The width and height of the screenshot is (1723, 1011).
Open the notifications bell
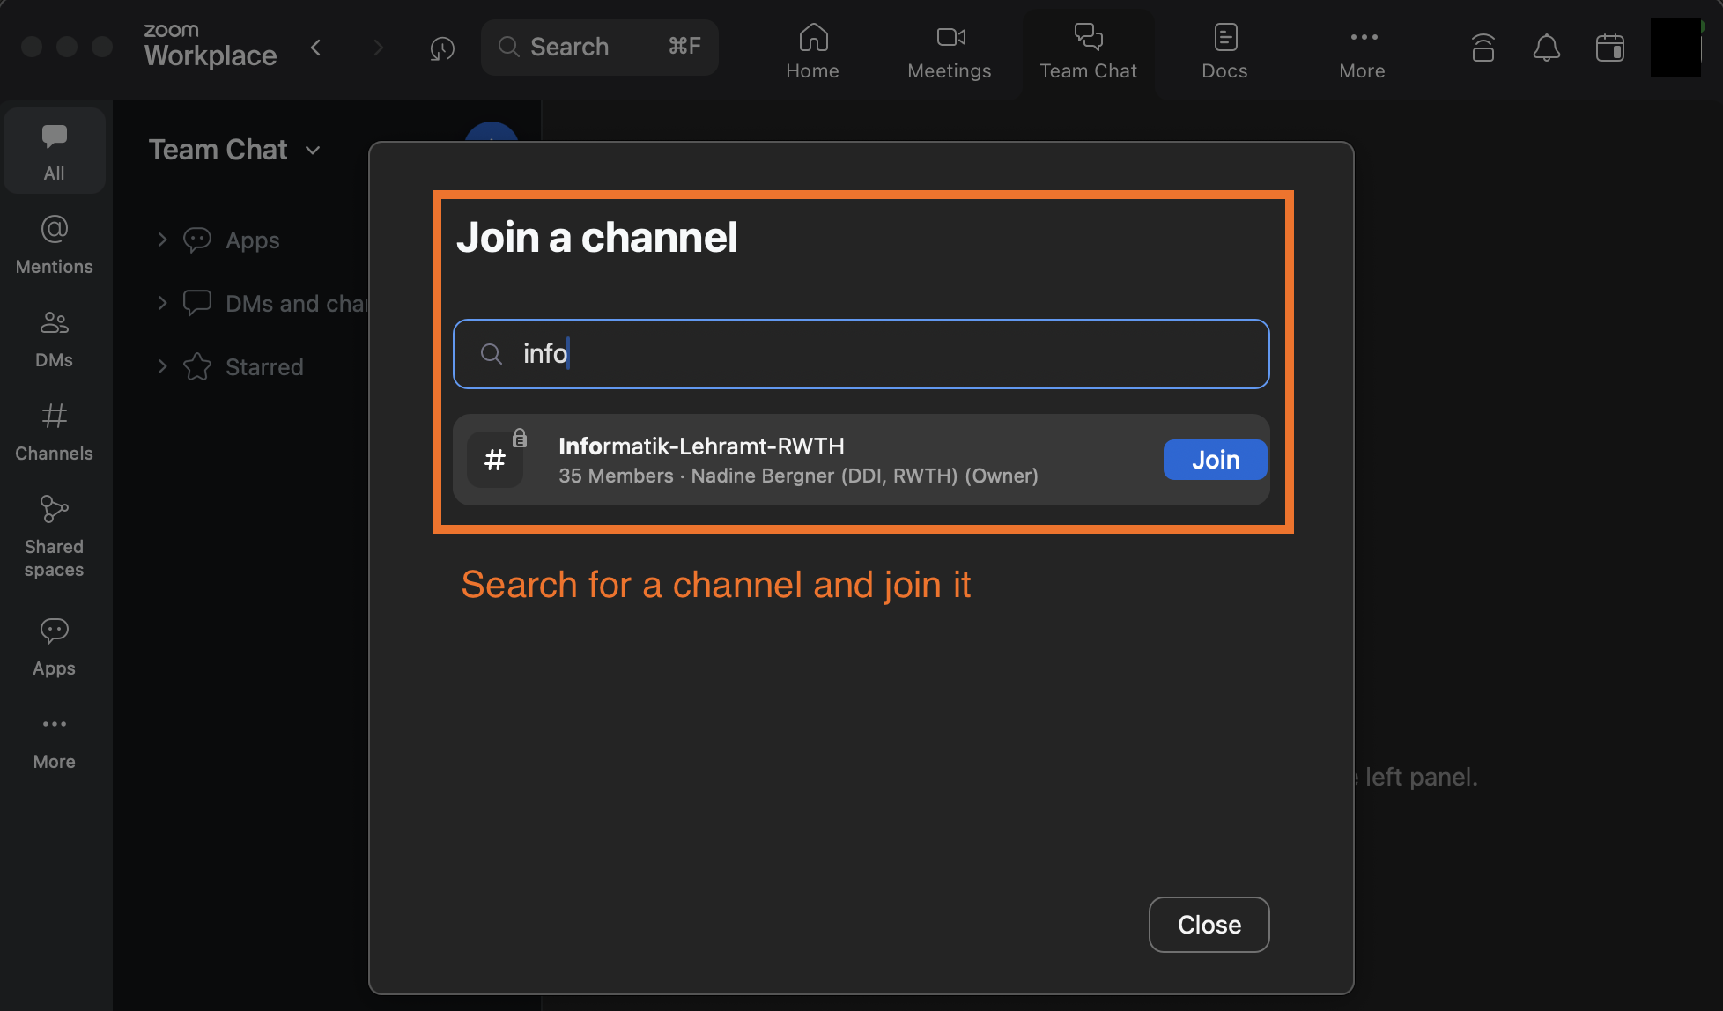pyautogui.click(x=1547, y=48)
